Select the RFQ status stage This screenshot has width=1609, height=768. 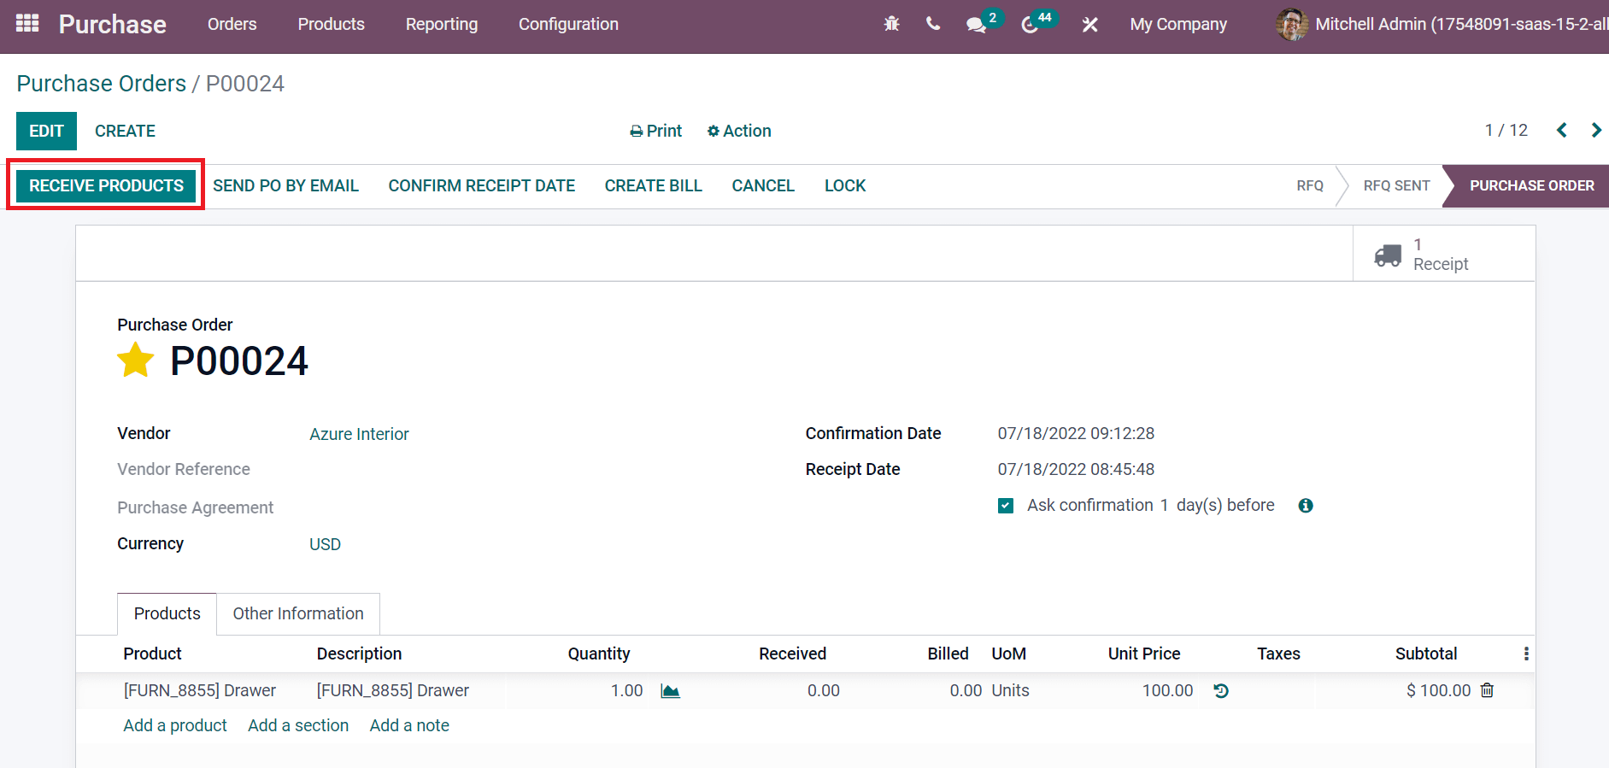(1310, 185)
